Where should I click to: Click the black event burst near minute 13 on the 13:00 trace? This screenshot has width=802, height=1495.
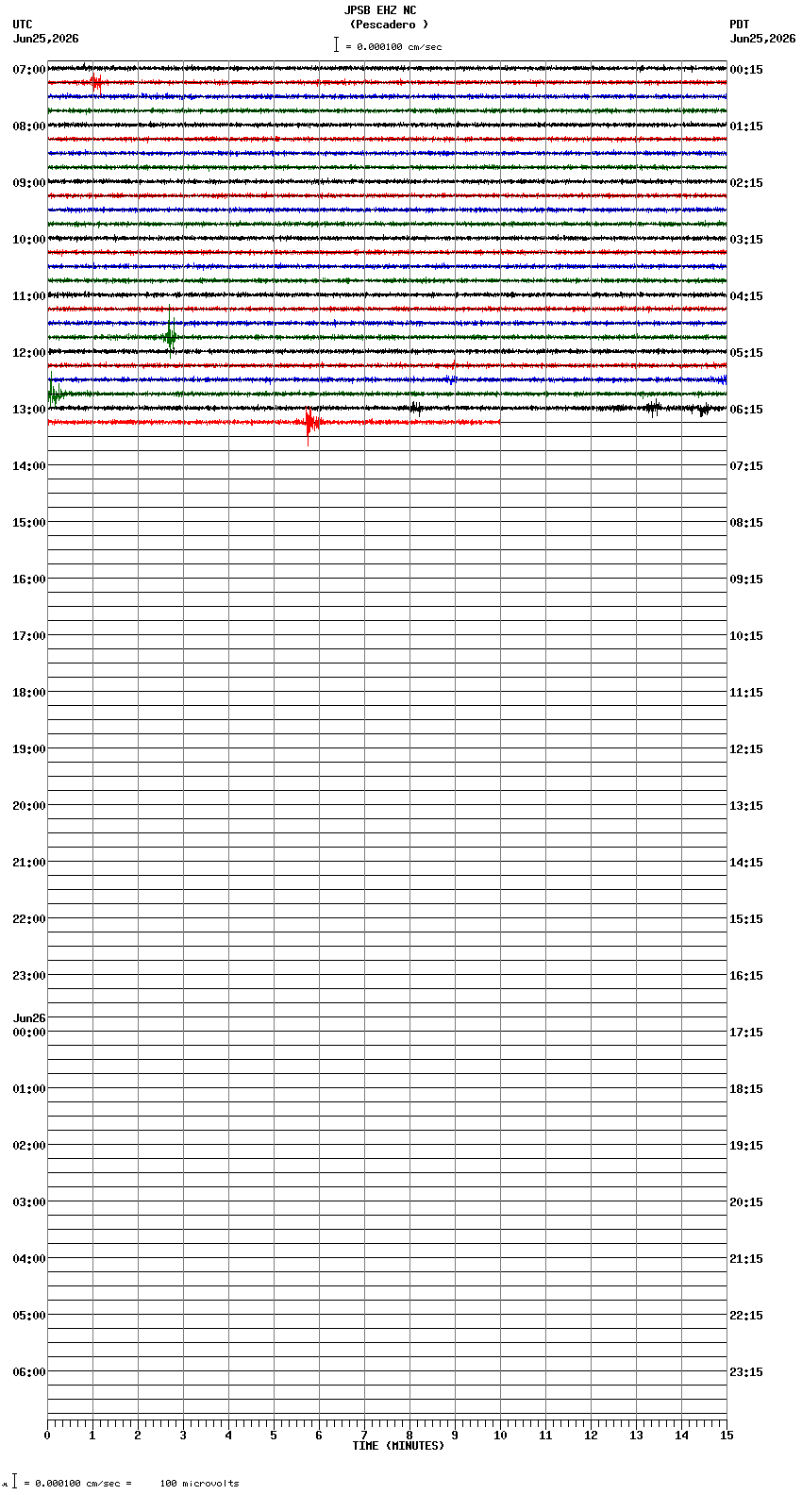pyautogui.click(x=652, y=408)
